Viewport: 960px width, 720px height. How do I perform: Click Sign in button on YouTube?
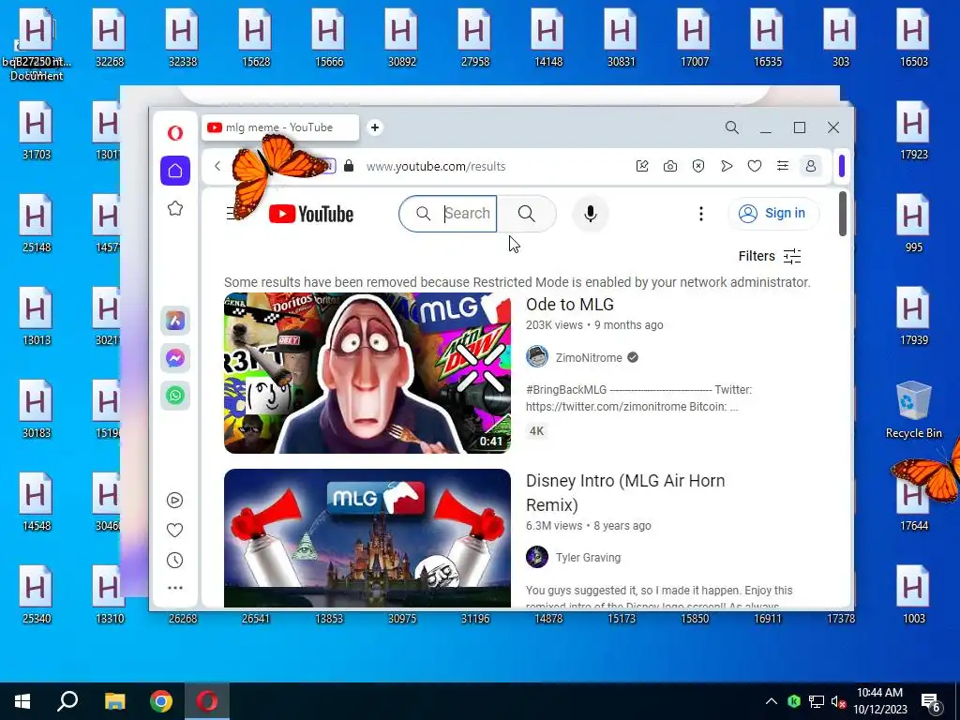click(x=773, y=213)
